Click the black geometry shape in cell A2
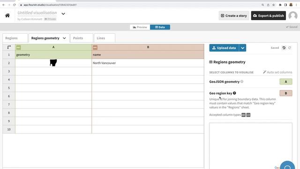Viewport: 300px width, 169px height. [53, 62]
